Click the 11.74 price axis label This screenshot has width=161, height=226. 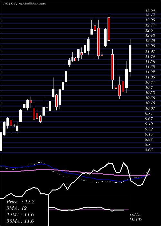(150, 56)
